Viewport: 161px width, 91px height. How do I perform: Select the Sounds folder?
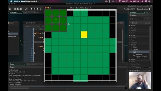coord(133,30)
